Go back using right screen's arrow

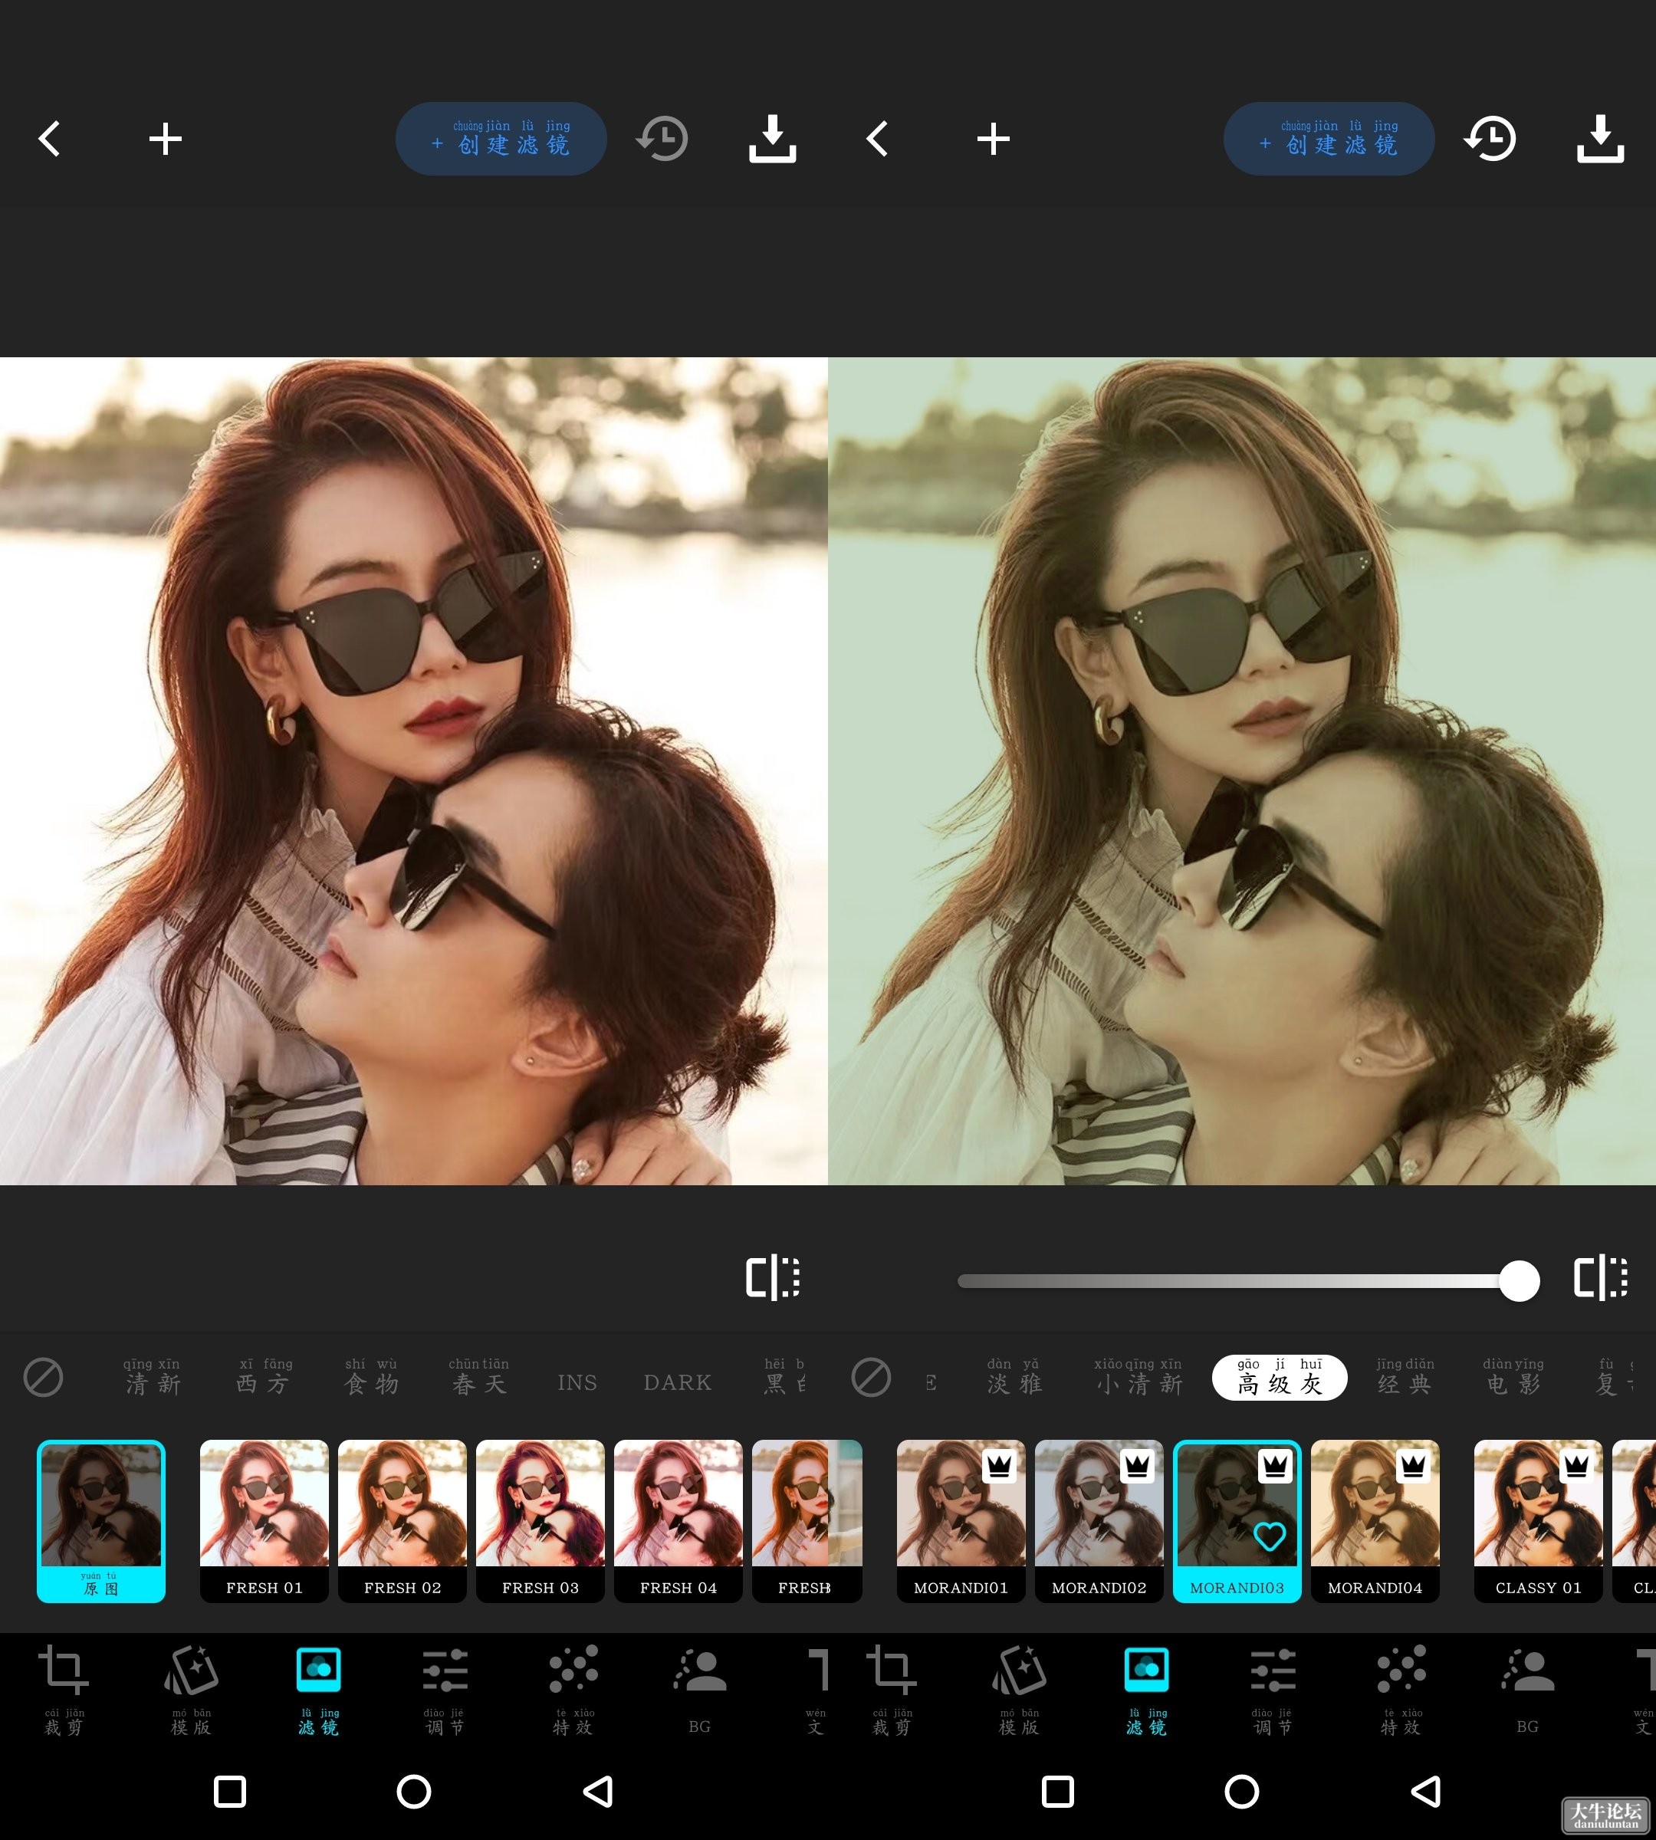(877, 140)
